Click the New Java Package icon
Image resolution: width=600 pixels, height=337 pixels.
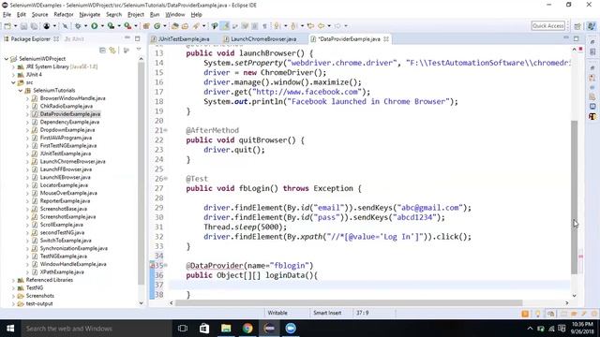pyautogui.click(x=146, y=26)
